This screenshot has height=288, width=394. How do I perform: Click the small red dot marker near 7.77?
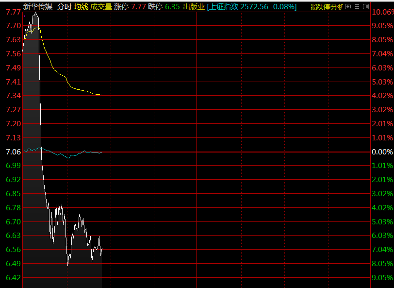point(24,16)
